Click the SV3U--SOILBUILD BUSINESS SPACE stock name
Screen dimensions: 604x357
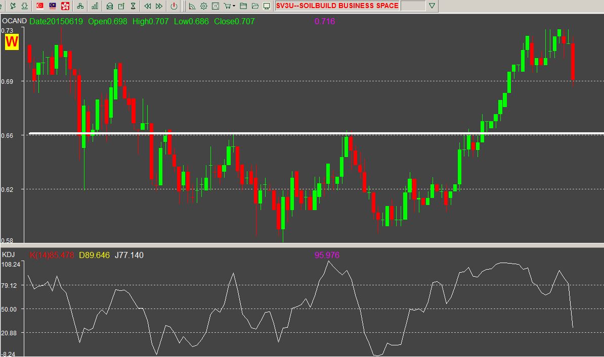point(337,6)
